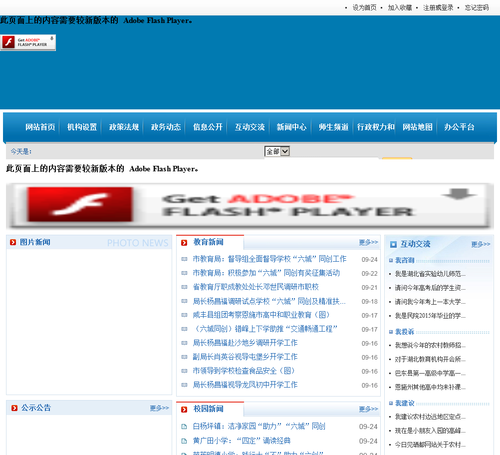Open the 全部 search category dropdown
500x455 pixels.
pyautogui.click(x=277, y=151)
